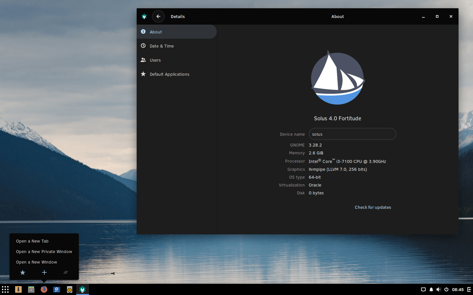Minimize the About window
The width and height of the screenshot is (473, 295).
pyautogui.click(x=423, y=16)
